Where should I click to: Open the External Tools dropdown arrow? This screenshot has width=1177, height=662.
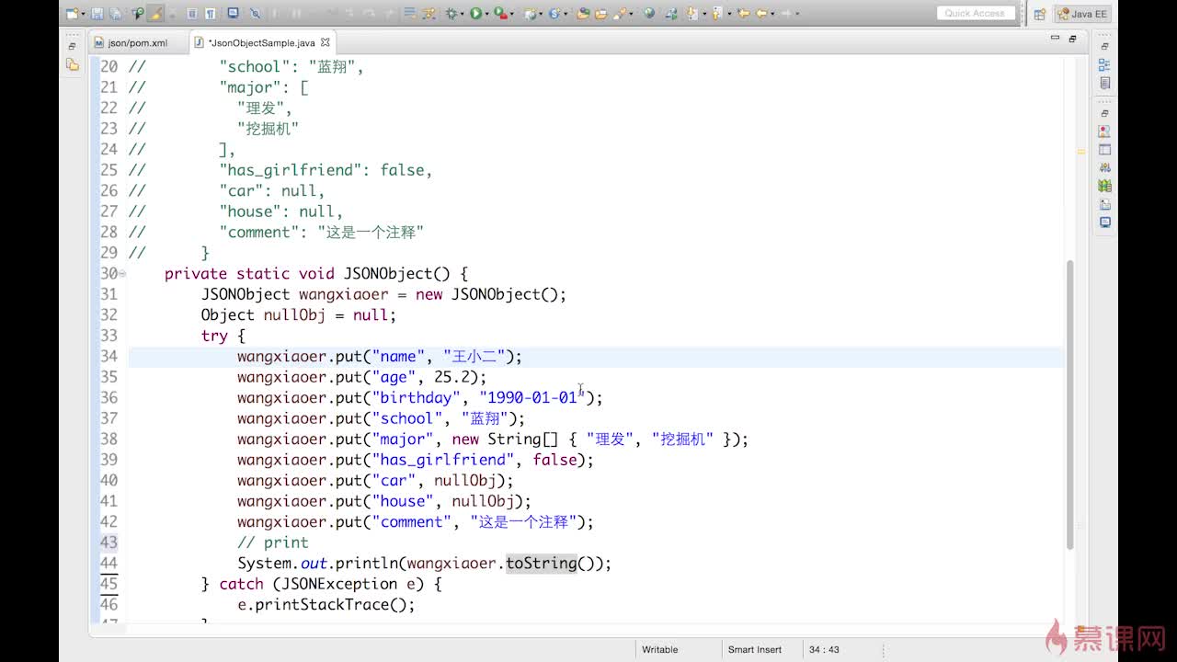click(x=511, y=14)
